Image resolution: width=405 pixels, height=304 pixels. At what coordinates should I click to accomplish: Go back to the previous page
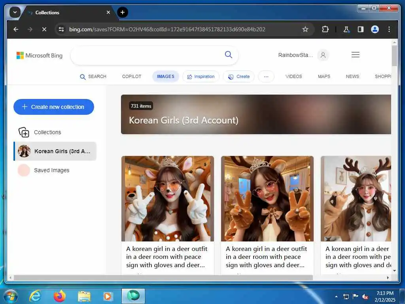pos(16,29)
